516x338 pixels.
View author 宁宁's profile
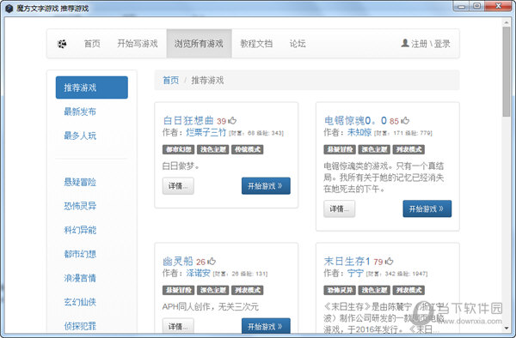click(x=355, y=273)
